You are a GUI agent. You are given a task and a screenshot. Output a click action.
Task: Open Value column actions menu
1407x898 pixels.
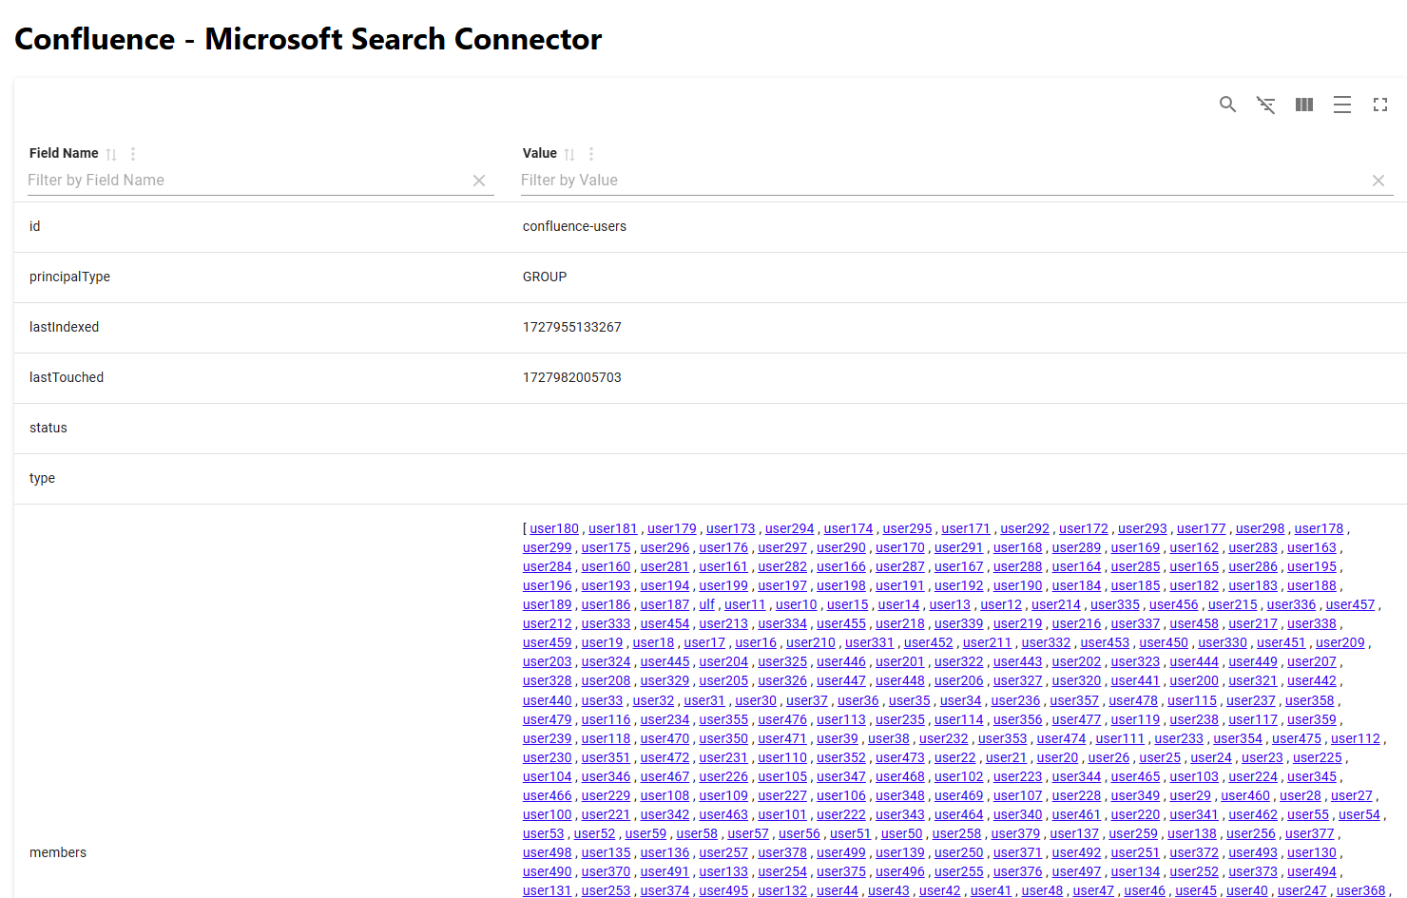pyautogui.click(x=591, y=154)
